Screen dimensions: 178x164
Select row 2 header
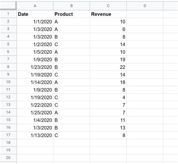point(8,21)
